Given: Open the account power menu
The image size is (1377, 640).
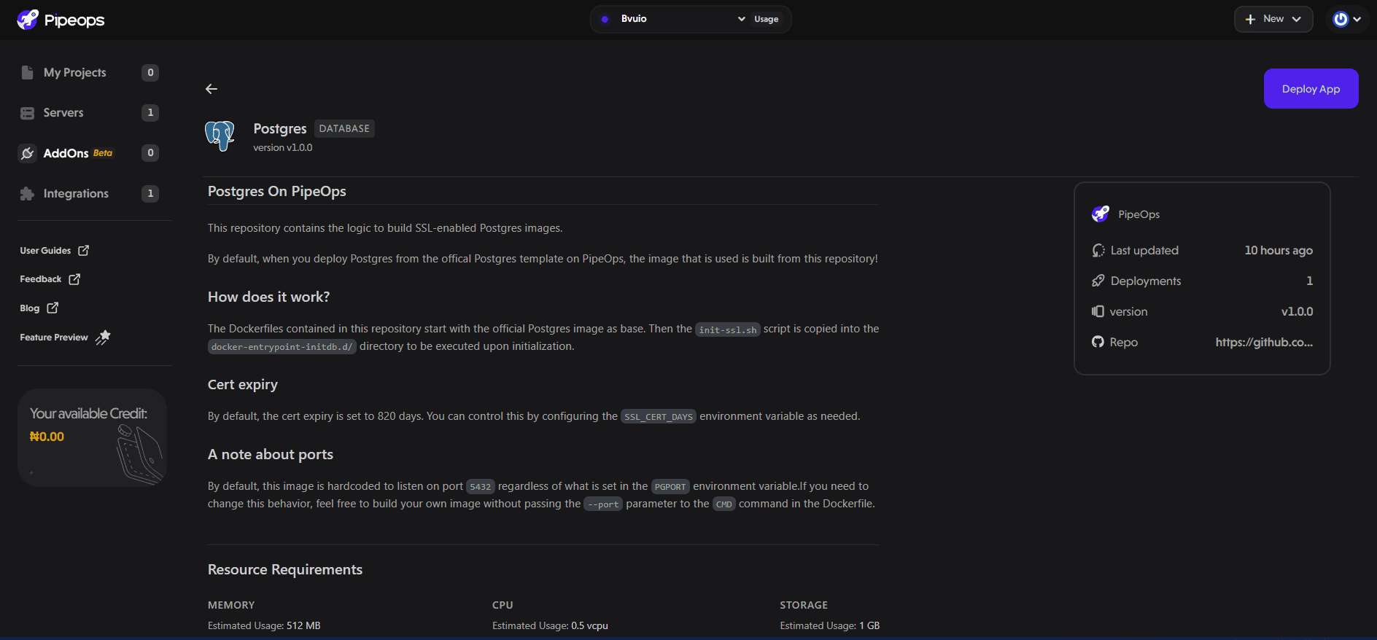Looking at the screenshot, I should 1346,19.
